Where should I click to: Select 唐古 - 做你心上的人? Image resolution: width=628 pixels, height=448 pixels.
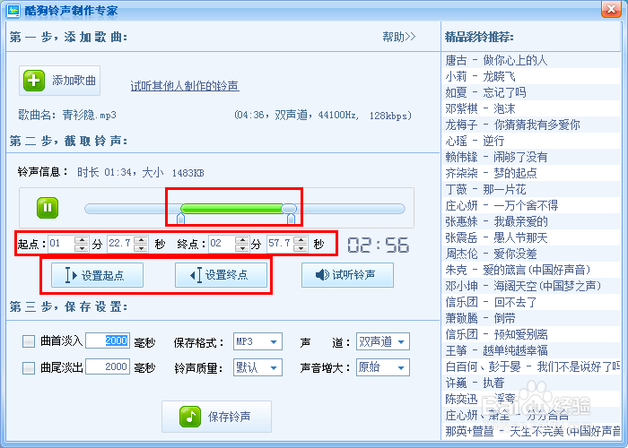pyautogui.click(x=531, y=60)
